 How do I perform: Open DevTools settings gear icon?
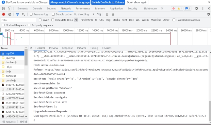[197, 8]
